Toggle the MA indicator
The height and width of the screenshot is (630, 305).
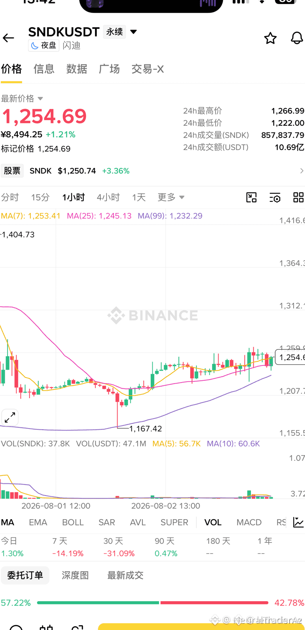(x=7, y=522)
